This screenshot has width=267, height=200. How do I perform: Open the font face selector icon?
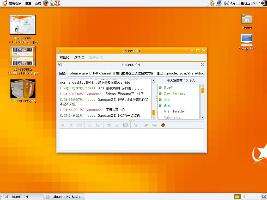coord(109,125)
